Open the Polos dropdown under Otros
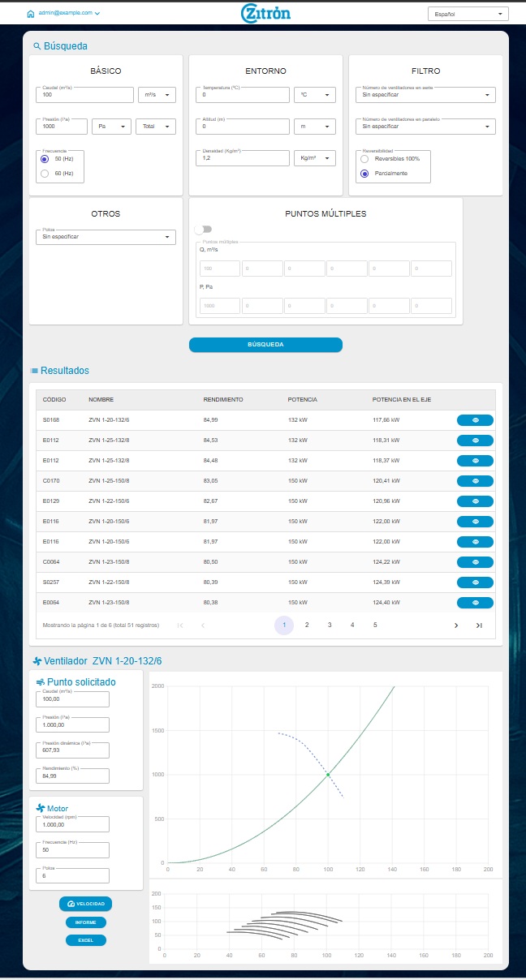The height and width of the screenshot is (980, 526). (106, 237)
